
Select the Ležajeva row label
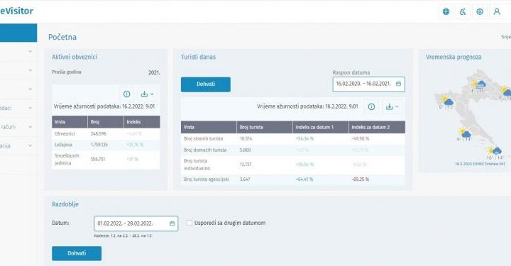(x=64, y=145)
